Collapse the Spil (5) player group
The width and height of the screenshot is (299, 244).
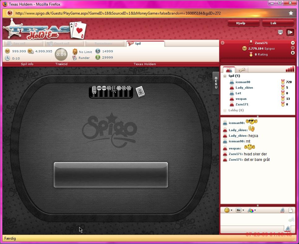coord(225,76)
